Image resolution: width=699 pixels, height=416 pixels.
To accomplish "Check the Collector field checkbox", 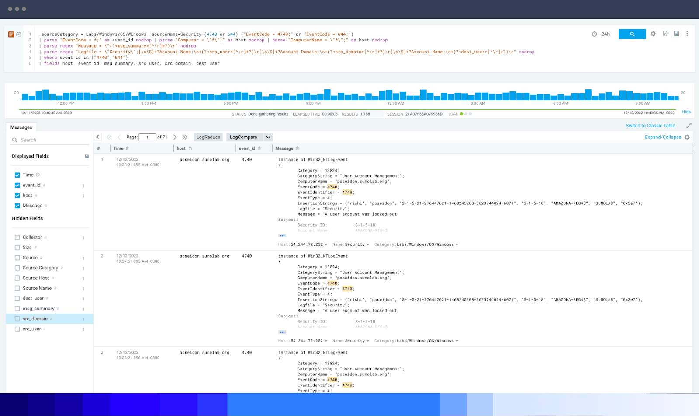I will pos(17,237).
